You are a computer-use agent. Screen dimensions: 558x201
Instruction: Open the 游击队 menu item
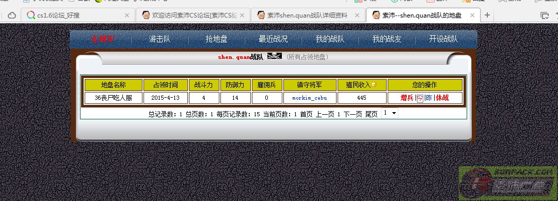160,39
